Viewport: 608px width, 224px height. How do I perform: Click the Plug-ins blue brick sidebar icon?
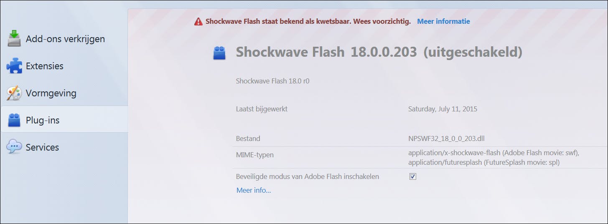(x=14, y=120)
